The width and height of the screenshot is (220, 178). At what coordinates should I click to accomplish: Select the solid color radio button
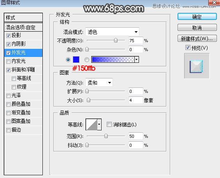68,60
